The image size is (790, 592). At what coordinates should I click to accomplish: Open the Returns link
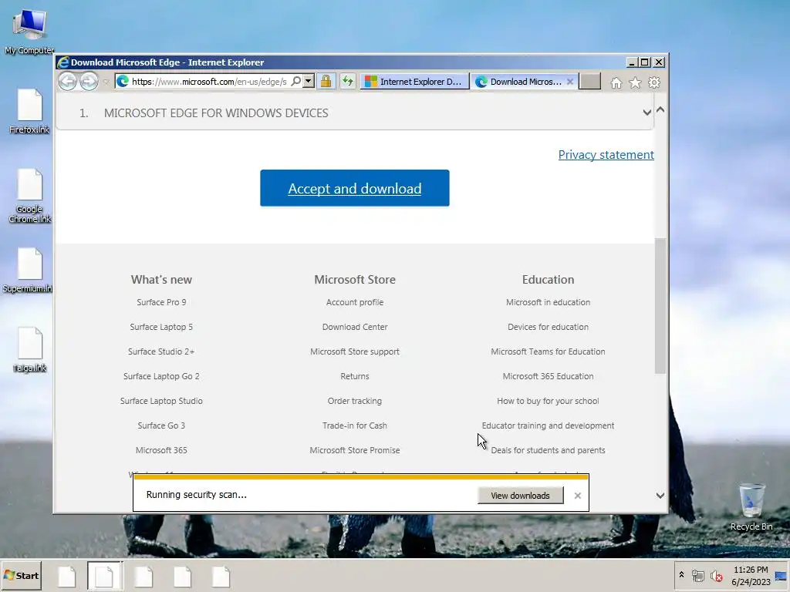[x=355, y=376]
